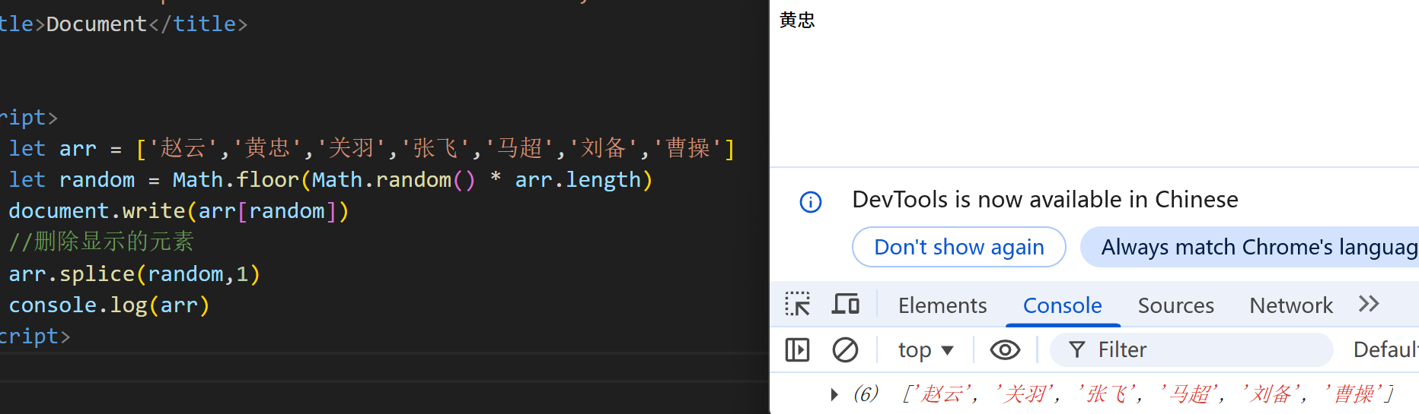
Task: Toggle the device toolbar icon
Action: (x=845, y=304)
